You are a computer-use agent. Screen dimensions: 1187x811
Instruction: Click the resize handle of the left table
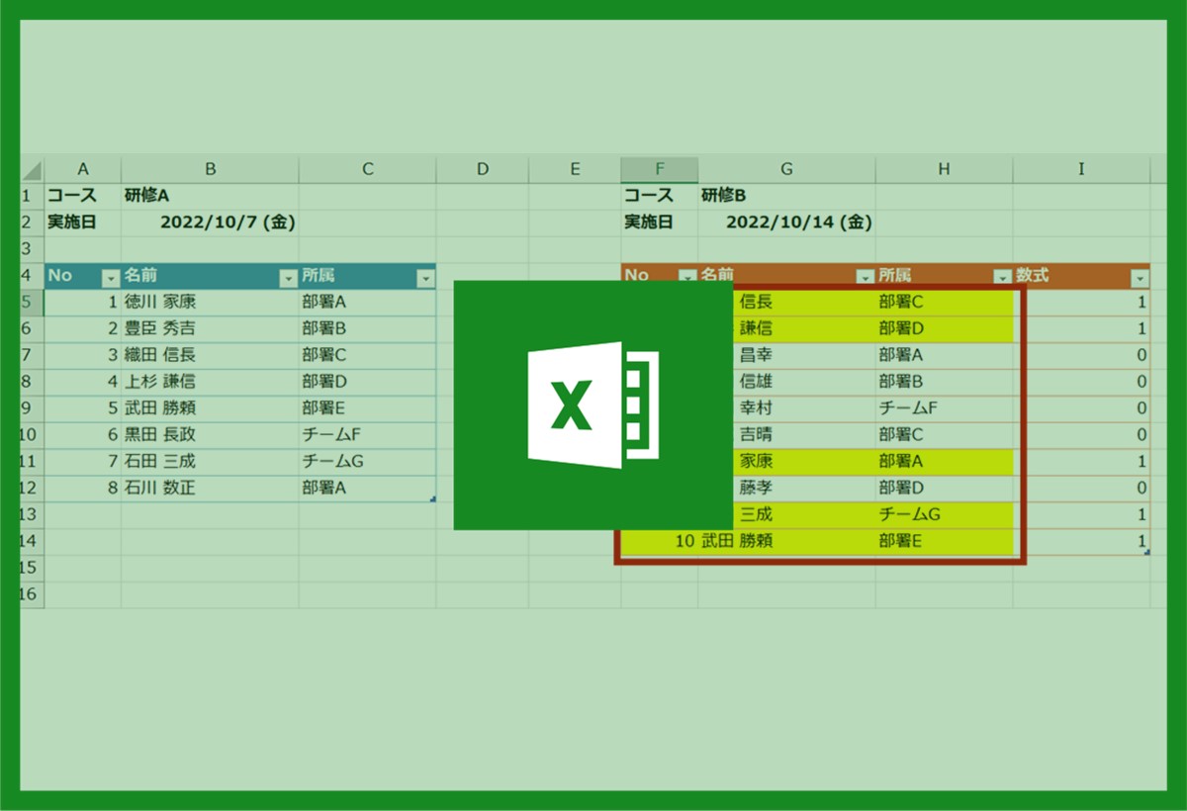pos(432,499)
